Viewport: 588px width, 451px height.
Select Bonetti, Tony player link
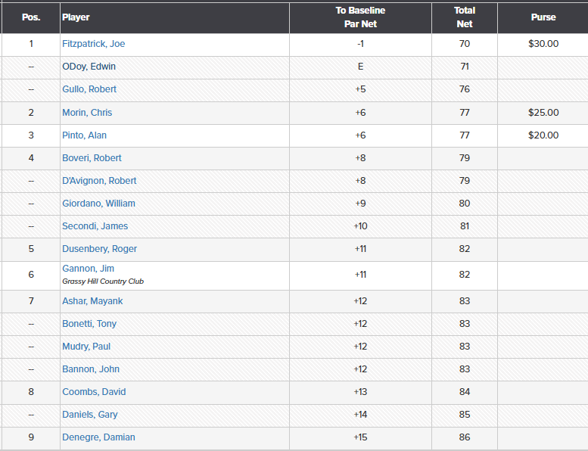(89, 324)
